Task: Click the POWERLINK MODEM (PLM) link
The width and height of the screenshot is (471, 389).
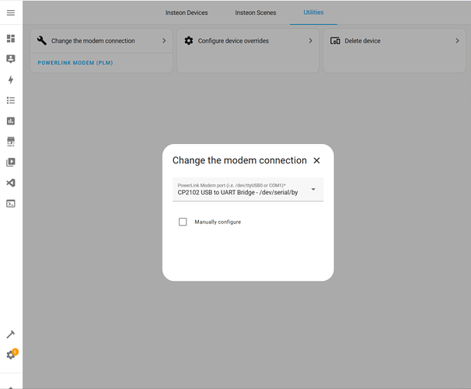Action: point(75,63)
